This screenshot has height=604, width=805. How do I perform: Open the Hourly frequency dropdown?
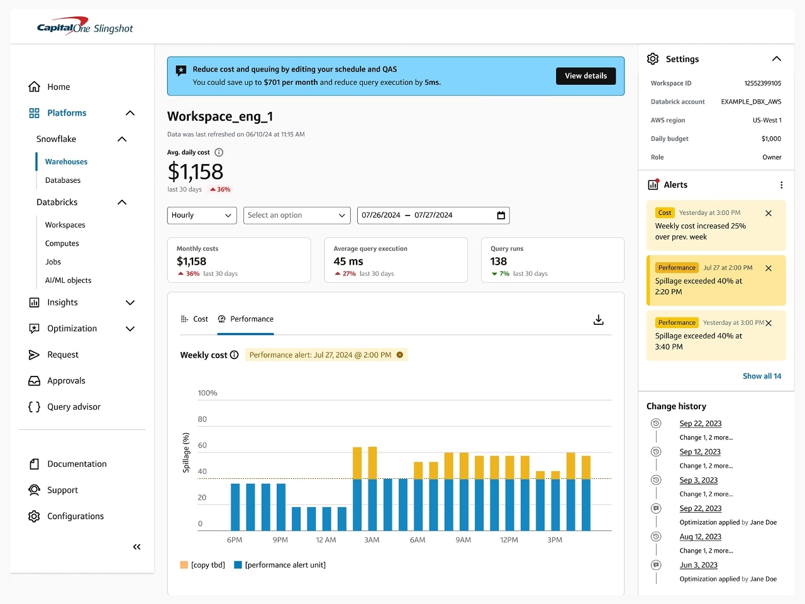[x=202, y=215]
